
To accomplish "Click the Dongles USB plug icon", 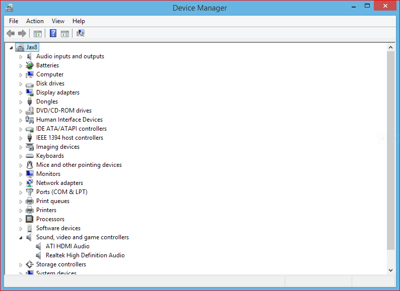I will [x=30, y=102].
